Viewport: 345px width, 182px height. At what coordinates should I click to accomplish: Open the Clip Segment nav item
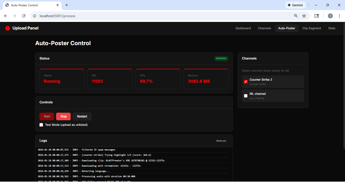(312, 28)
